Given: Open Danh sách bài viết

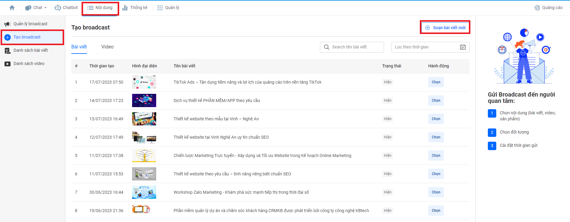Looking at the screenshot, I should pos(30,50).
